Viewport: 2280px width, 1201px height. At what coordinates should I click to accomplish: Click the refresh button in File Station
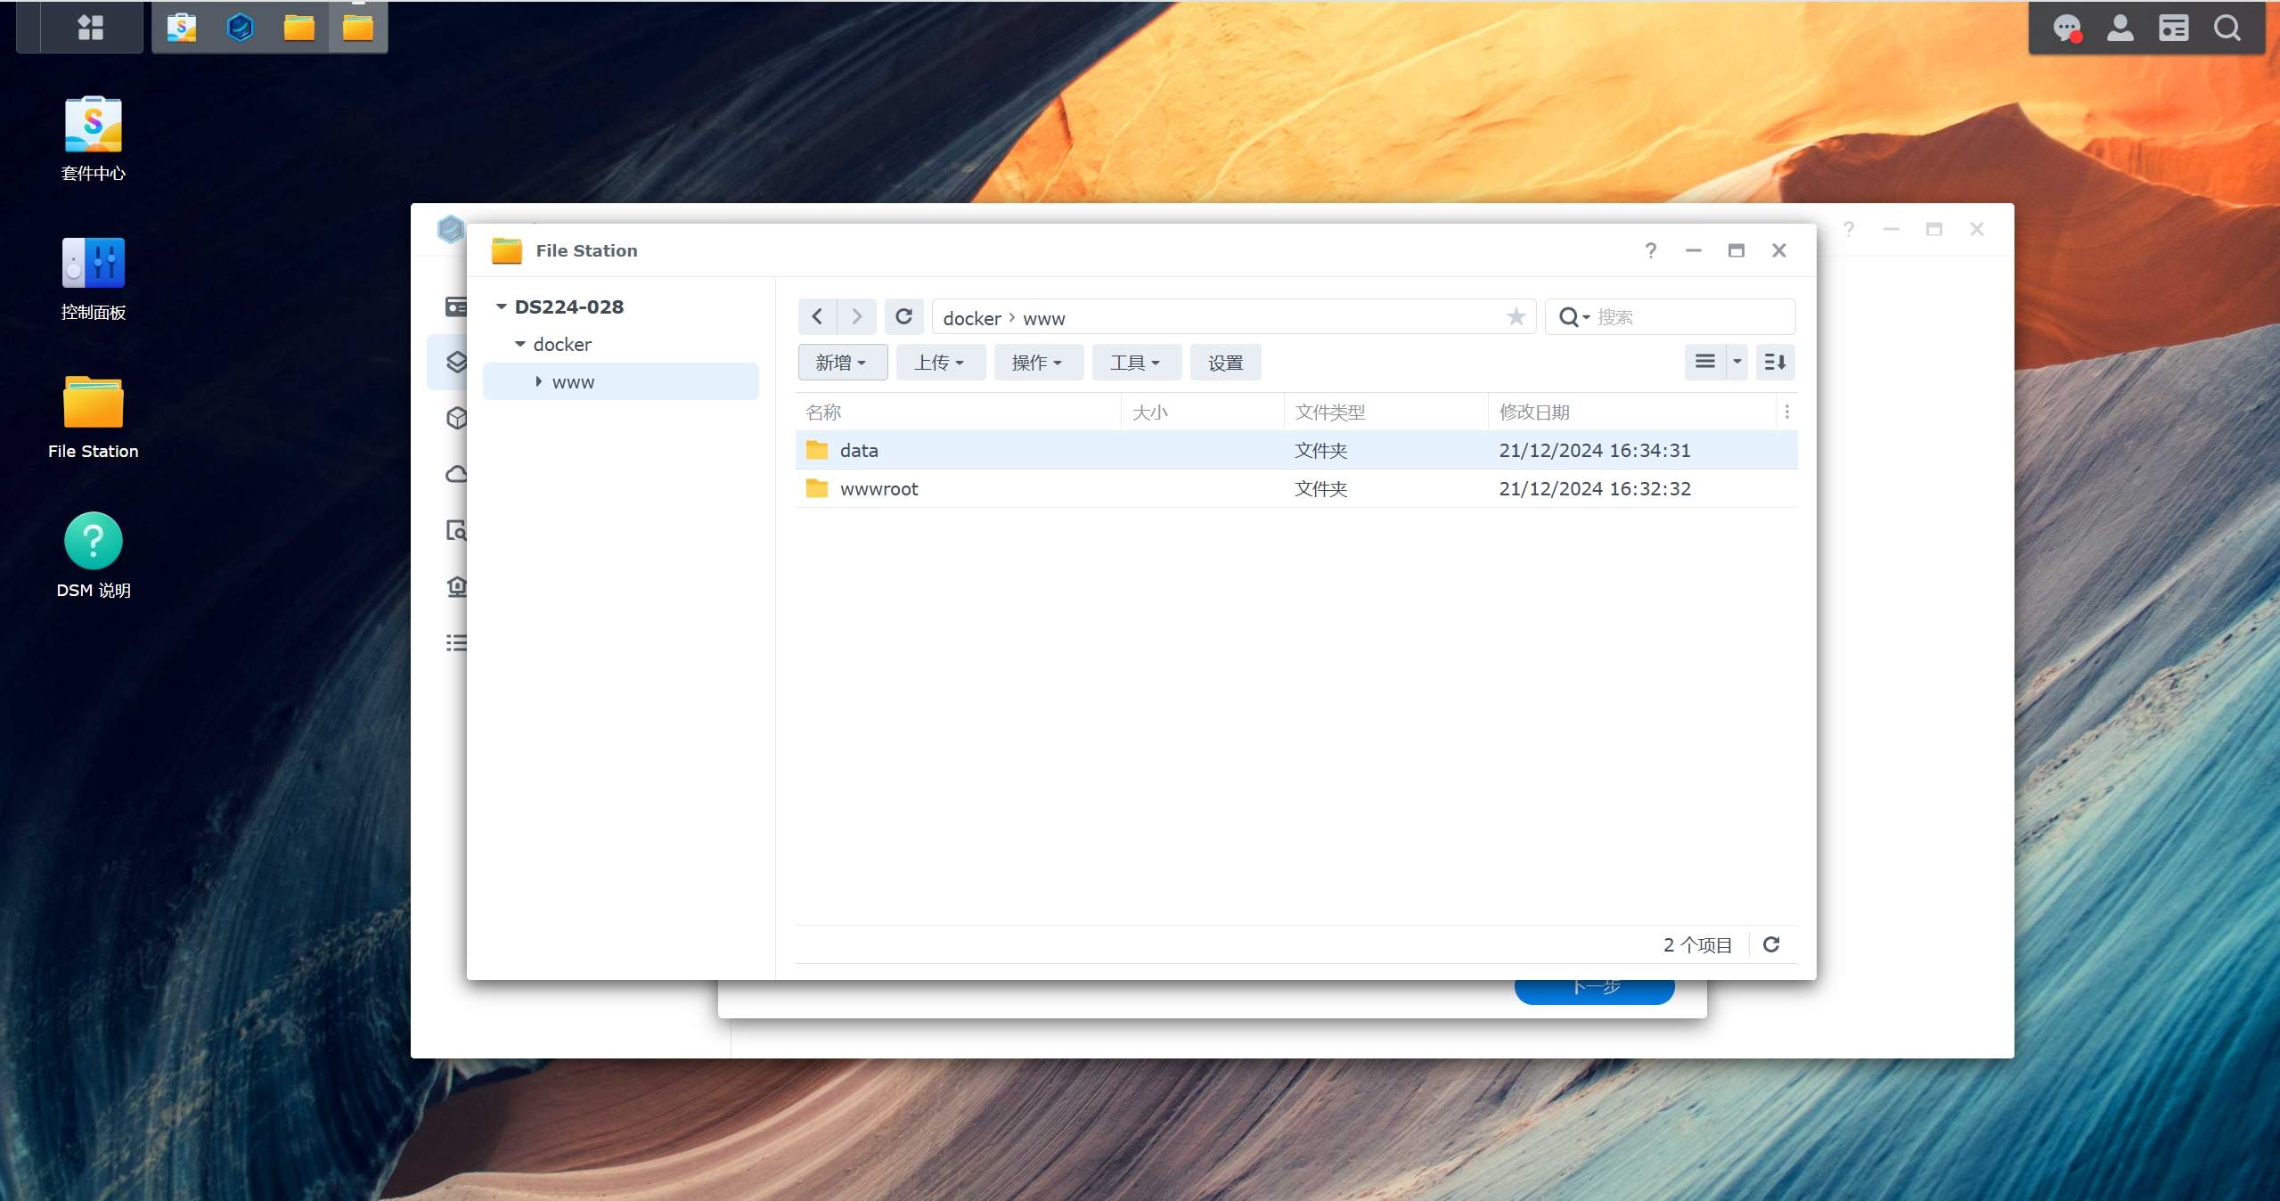(x=903, y=317)
